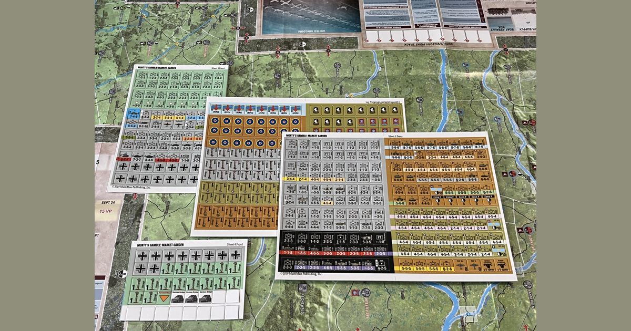The height and width of the screenshot is (331, 631).
Task: Click the orange inverted triangle counter
Action: (164, 298)
